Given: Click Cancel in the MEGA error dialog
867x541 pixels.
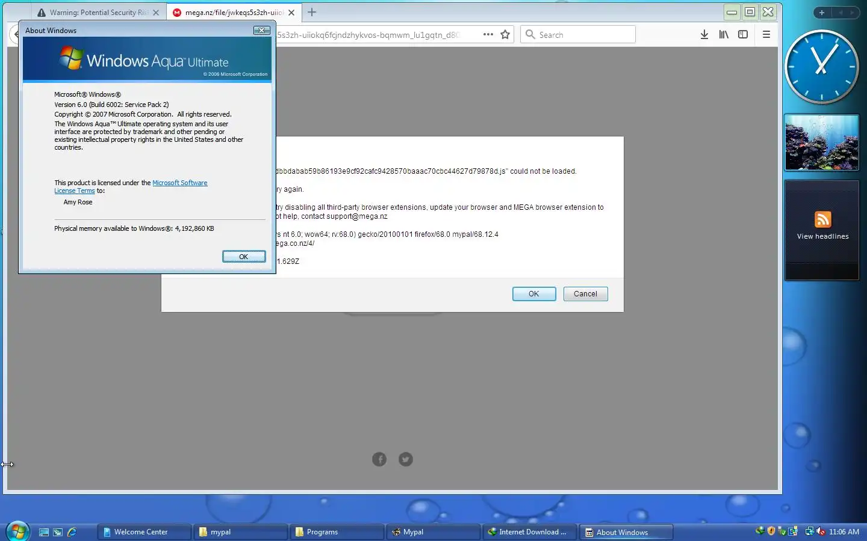Looking at the screenshot, I should [x=585, y=294].
